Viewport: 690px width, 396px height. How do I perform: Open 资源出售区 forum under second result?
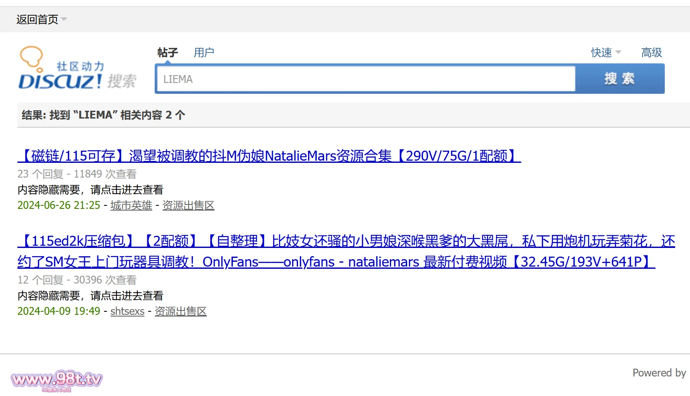coord(180,311)
